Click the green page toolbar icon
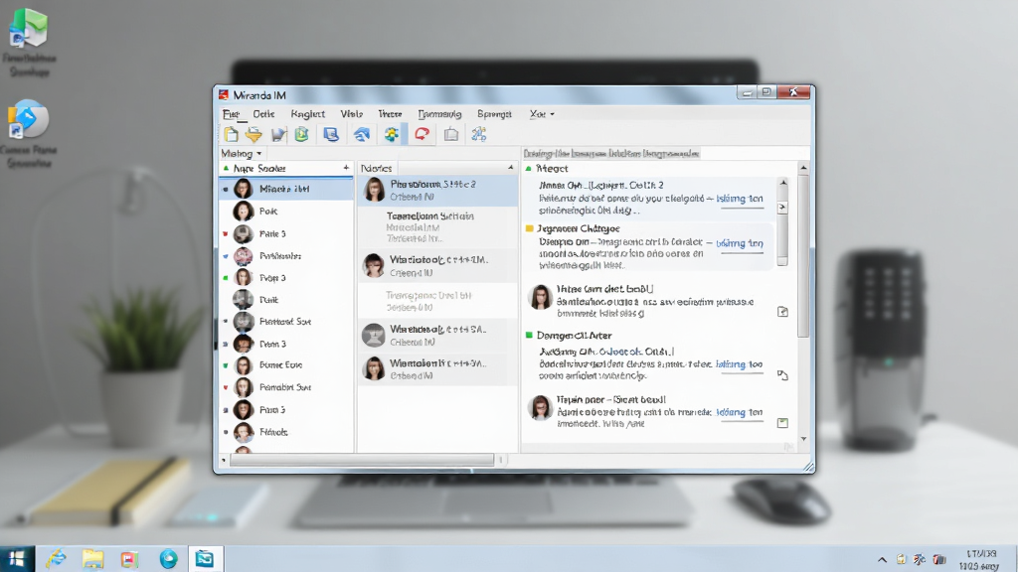Screen dimensions: 1018x572 [x=302, y=134]
